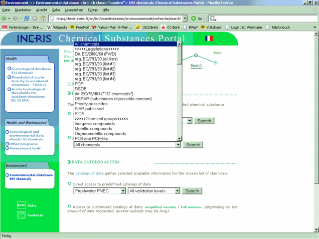Open the Assessment tools link
The height and width of the screenshot is (239, 319).
pyautogui.click(x=25, y=148)
